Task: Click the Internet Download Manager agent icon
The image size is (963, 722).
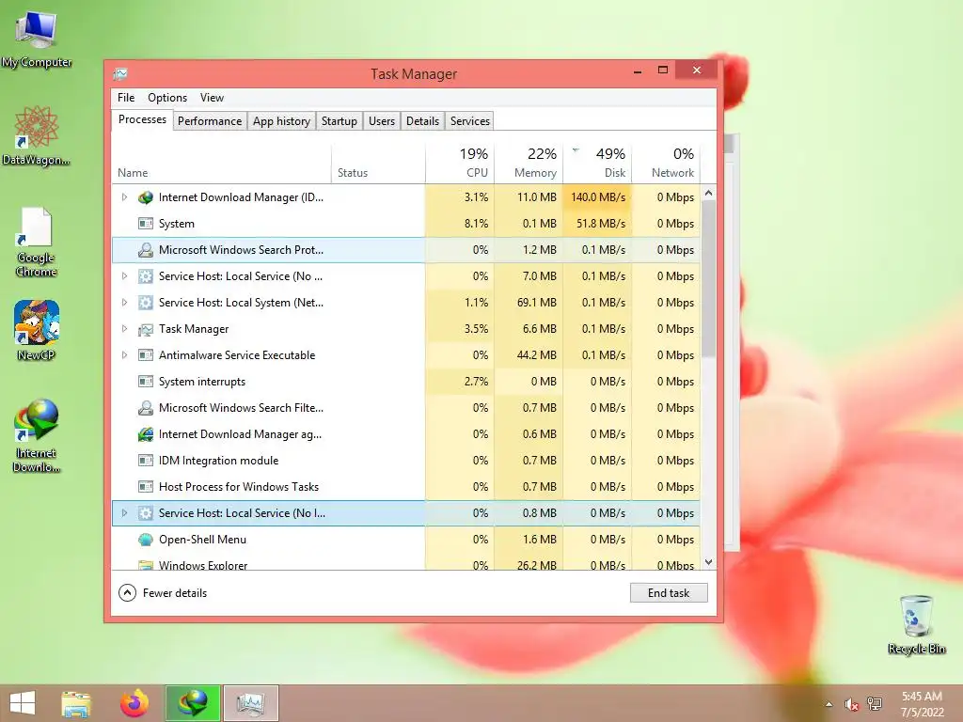Action: coord(146,434)
